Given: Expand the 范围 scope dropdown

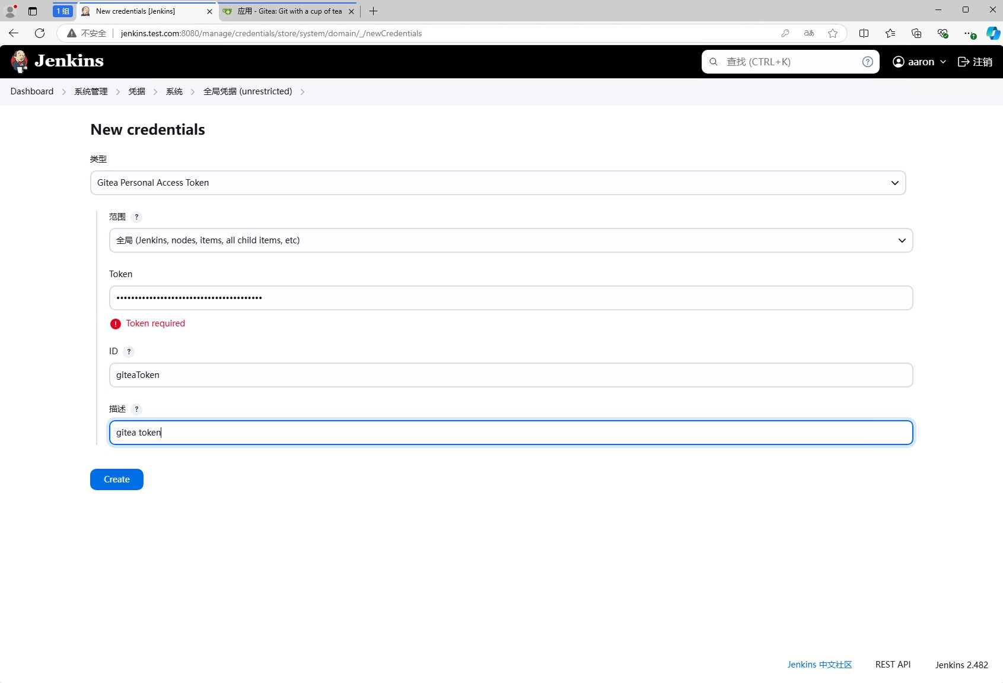Looking at the screenshot, I should [511, 240].
